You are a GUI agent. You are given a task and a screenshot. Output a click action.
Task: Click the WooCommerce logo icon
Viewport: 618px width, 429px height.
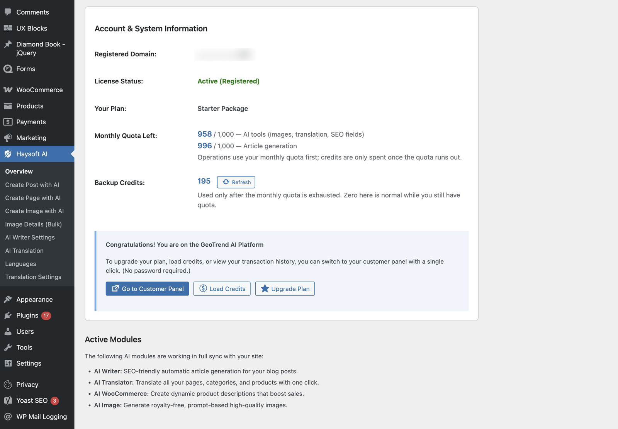tap(8, 90)
